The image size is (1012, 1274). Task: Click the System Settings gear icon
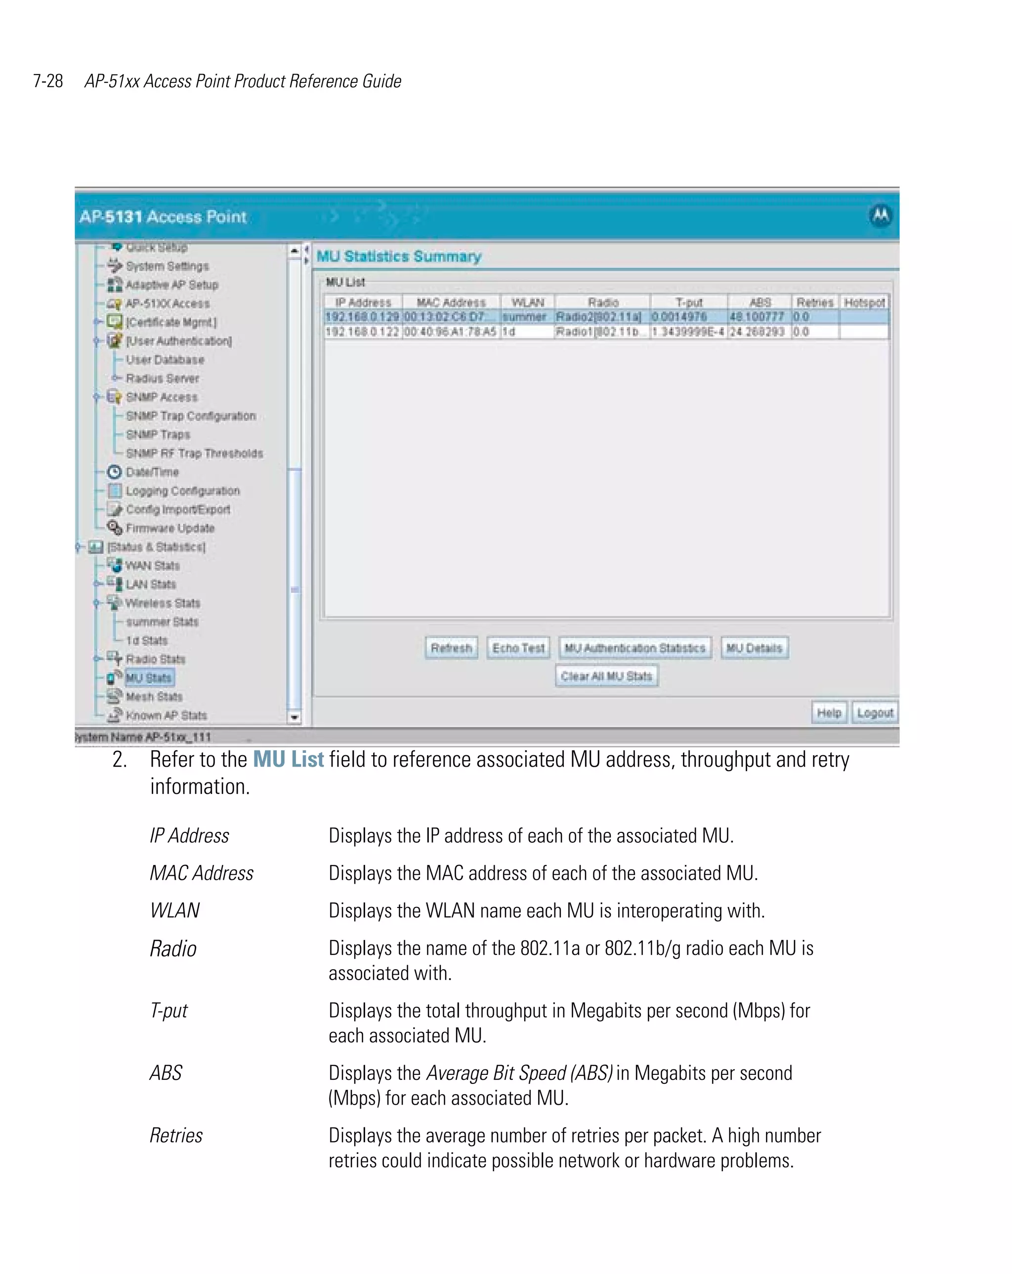pyautogui.click(x=115, y=265)
